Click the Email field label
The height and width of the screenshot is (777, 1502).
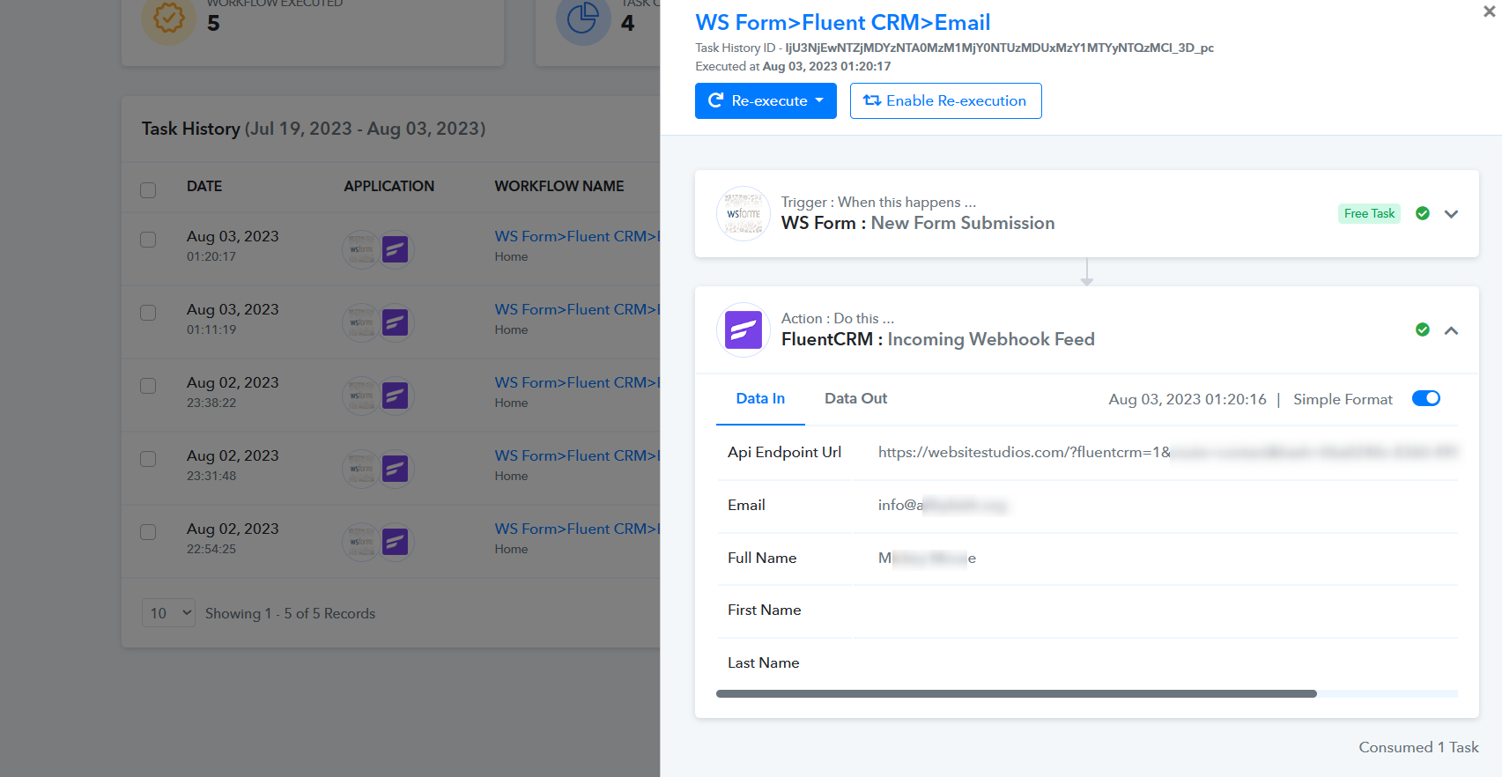(746, 505)
